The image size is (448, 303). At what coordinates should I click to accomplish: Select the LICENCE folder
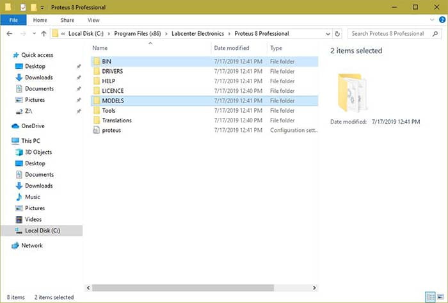point(205,91)
